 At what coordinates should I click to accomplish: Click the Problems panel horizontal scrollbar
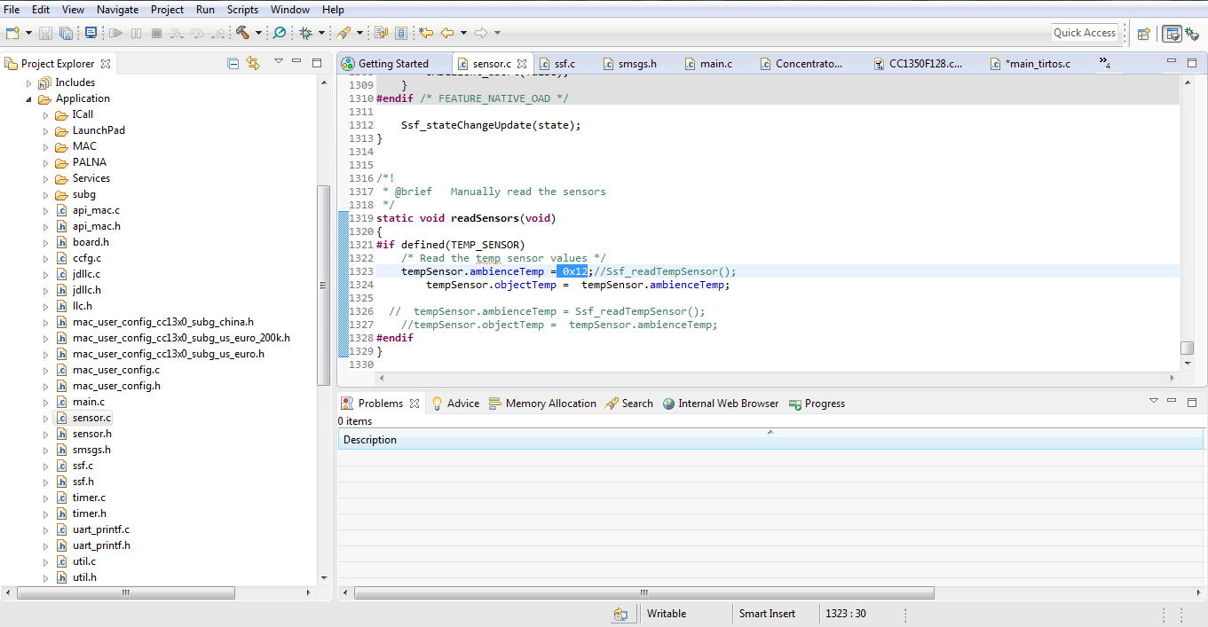[x=643, y=592]
